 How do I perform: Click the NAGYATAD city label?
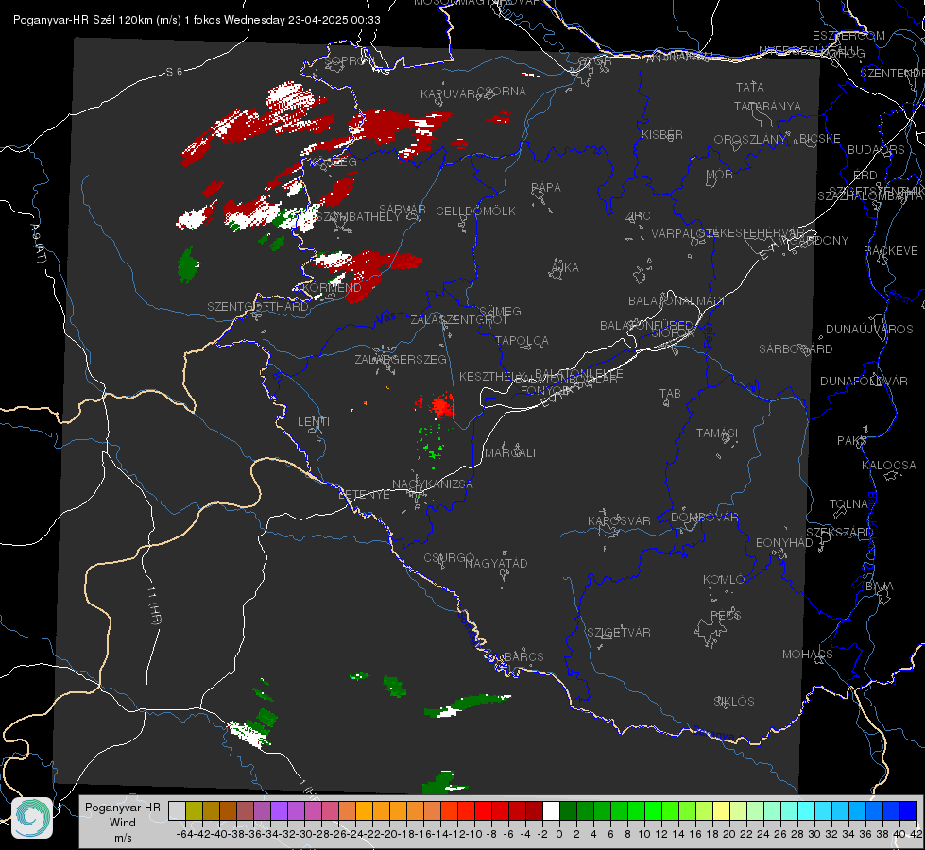tap(496, 563)
